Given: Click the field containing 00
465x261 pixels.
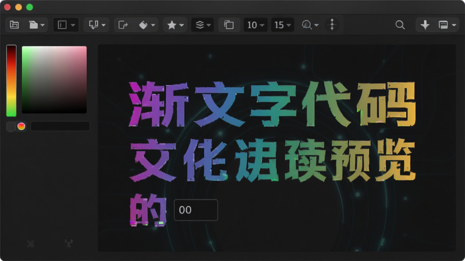Looking at the screenshot, I should [x=196, y=210].
